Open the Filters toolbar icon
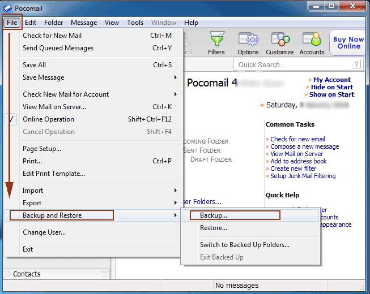Image resolution: width=370 pixels, height=294 pixels. 216,43
